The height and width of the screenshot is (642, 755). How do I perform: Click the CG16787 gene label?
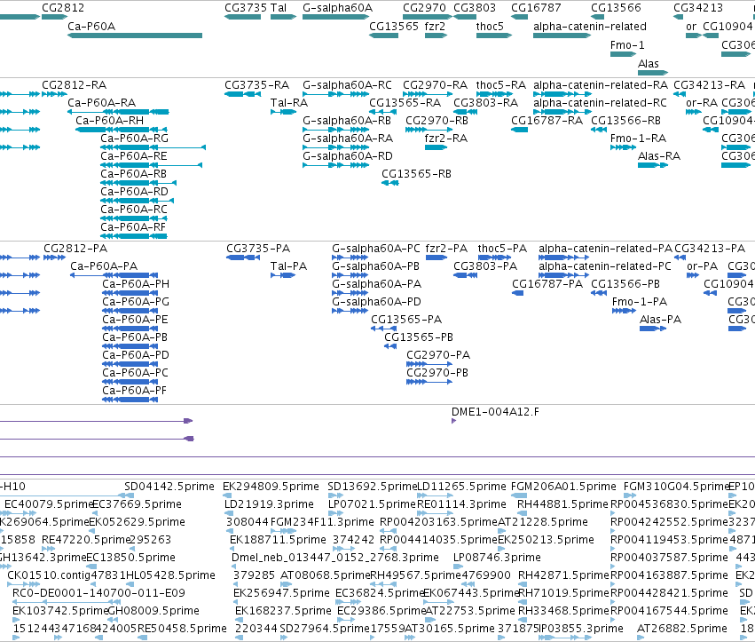tap(536, 8)
